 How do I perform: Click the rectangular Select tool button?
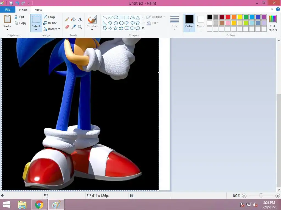coord(36,19)
